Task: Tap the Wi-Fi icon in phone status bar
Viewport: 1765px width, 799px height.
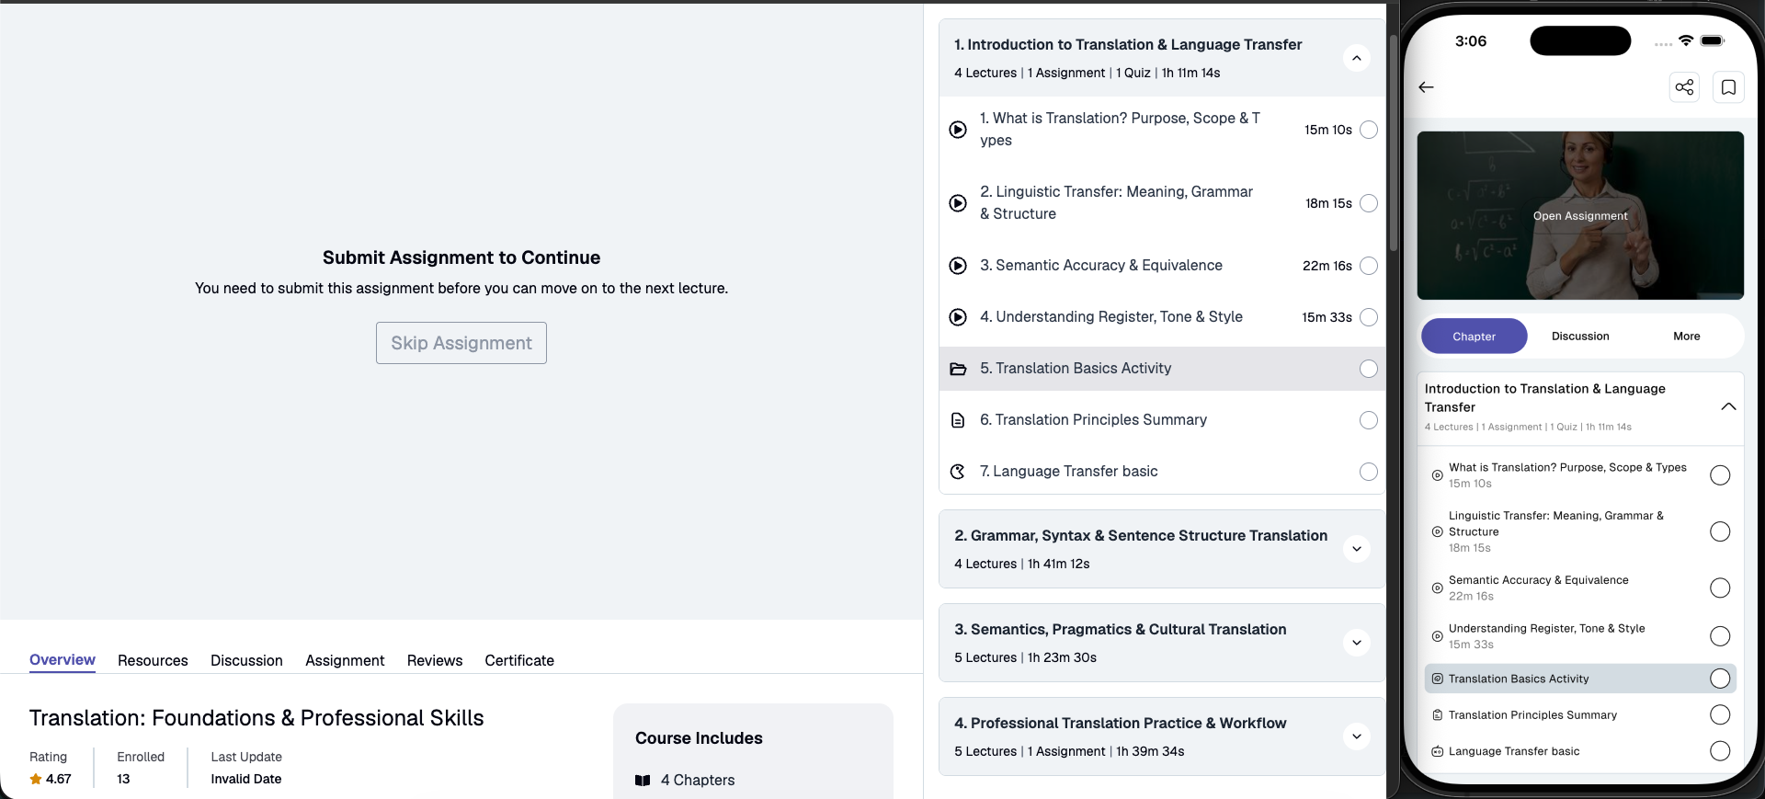Action: pos(1685,40)
